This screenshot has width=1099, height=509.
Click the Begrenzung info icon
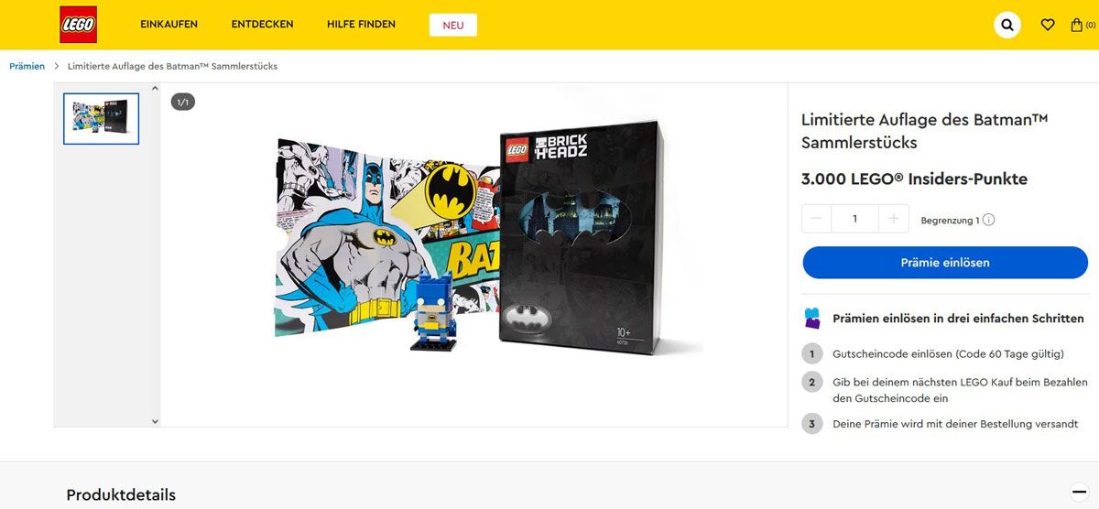[988, 220]
